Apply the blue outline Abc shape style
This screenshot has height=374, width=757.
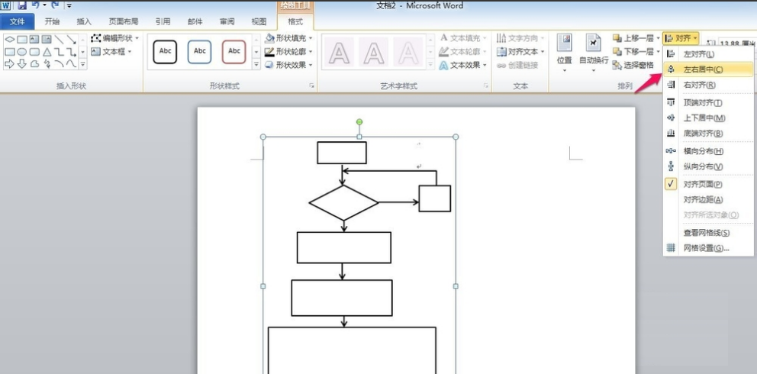pyautogui.click(x=199, y=52)
